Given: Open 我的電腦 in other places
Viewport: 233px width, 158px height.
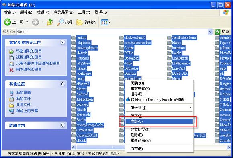Looking at the screenshot, I should 23,92.
